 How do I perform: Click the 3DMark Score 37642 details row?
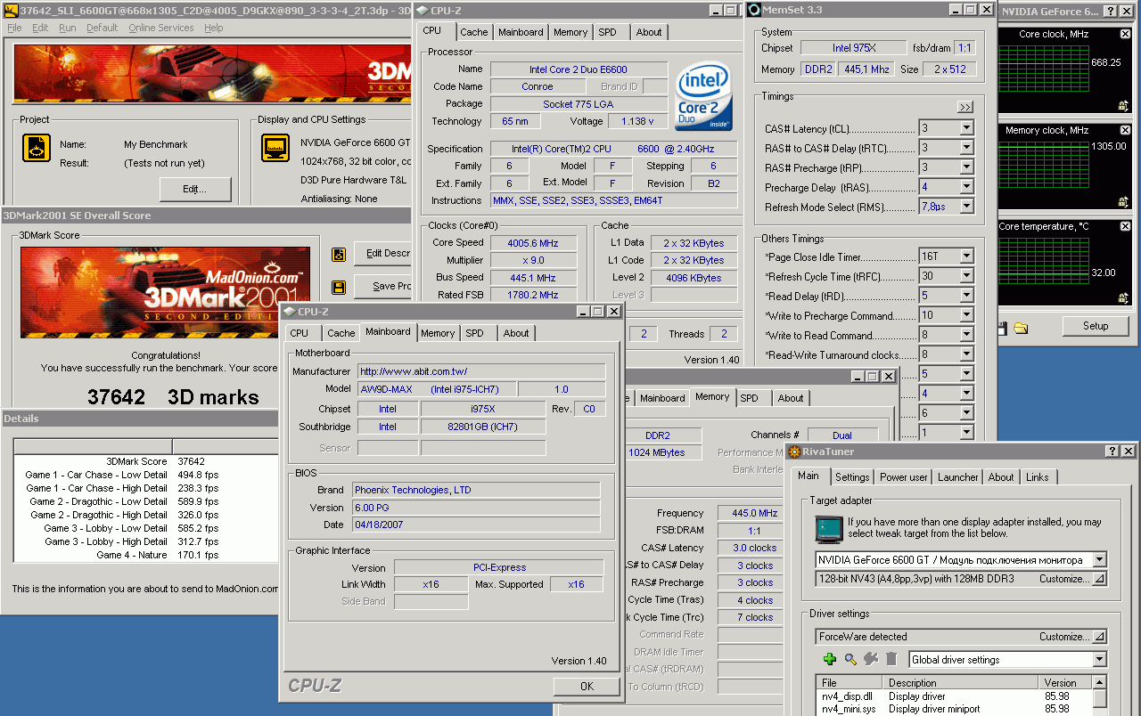(146, 461)
